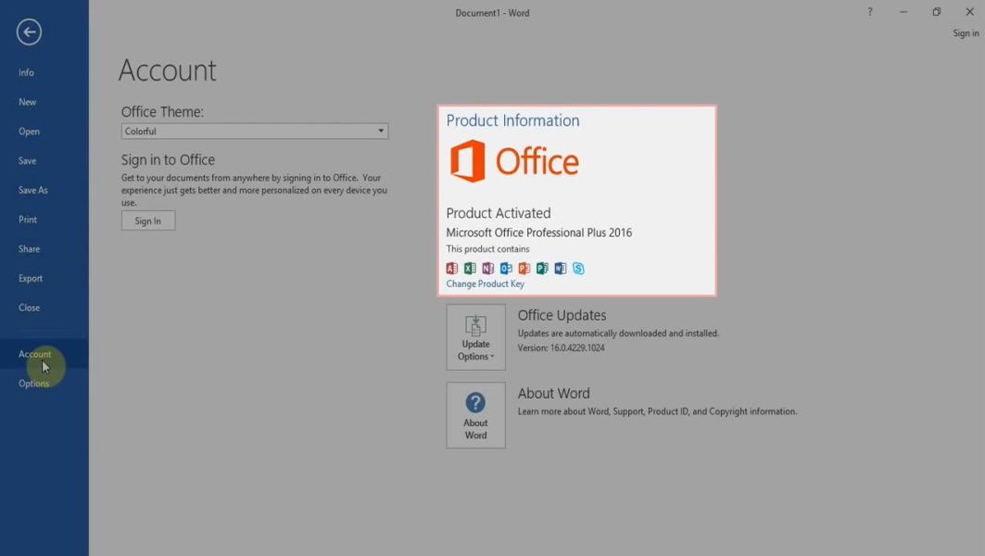The height and width of the screenshot is (556, 985).
Task: Click the Excel app icon
Action: [x=470, y=268]
